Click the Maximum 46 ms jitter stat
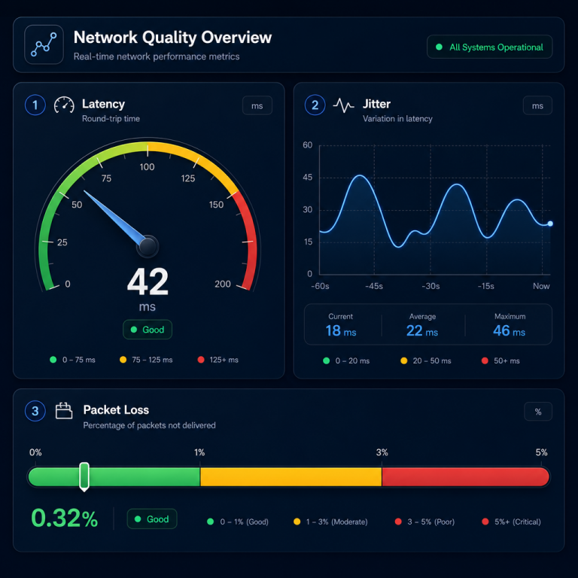This screenshot has width=578, height=578. (510, 325)
